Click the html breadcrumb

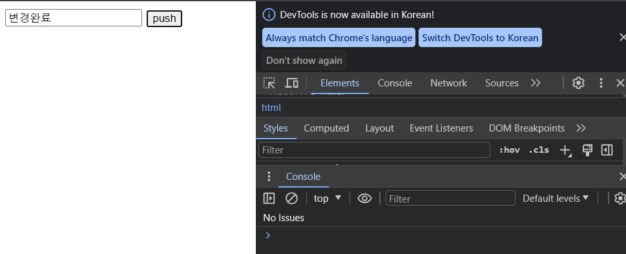(271, 108)
